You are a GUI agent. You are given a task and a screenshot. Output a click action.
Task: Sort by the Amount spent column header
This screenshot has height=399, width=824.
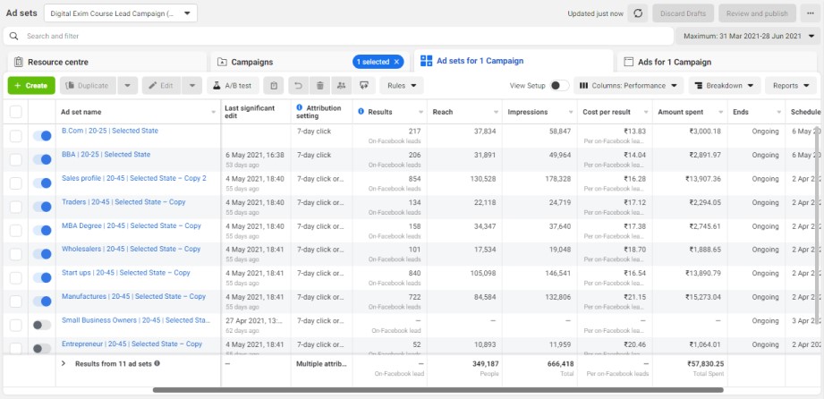[680, 112]
